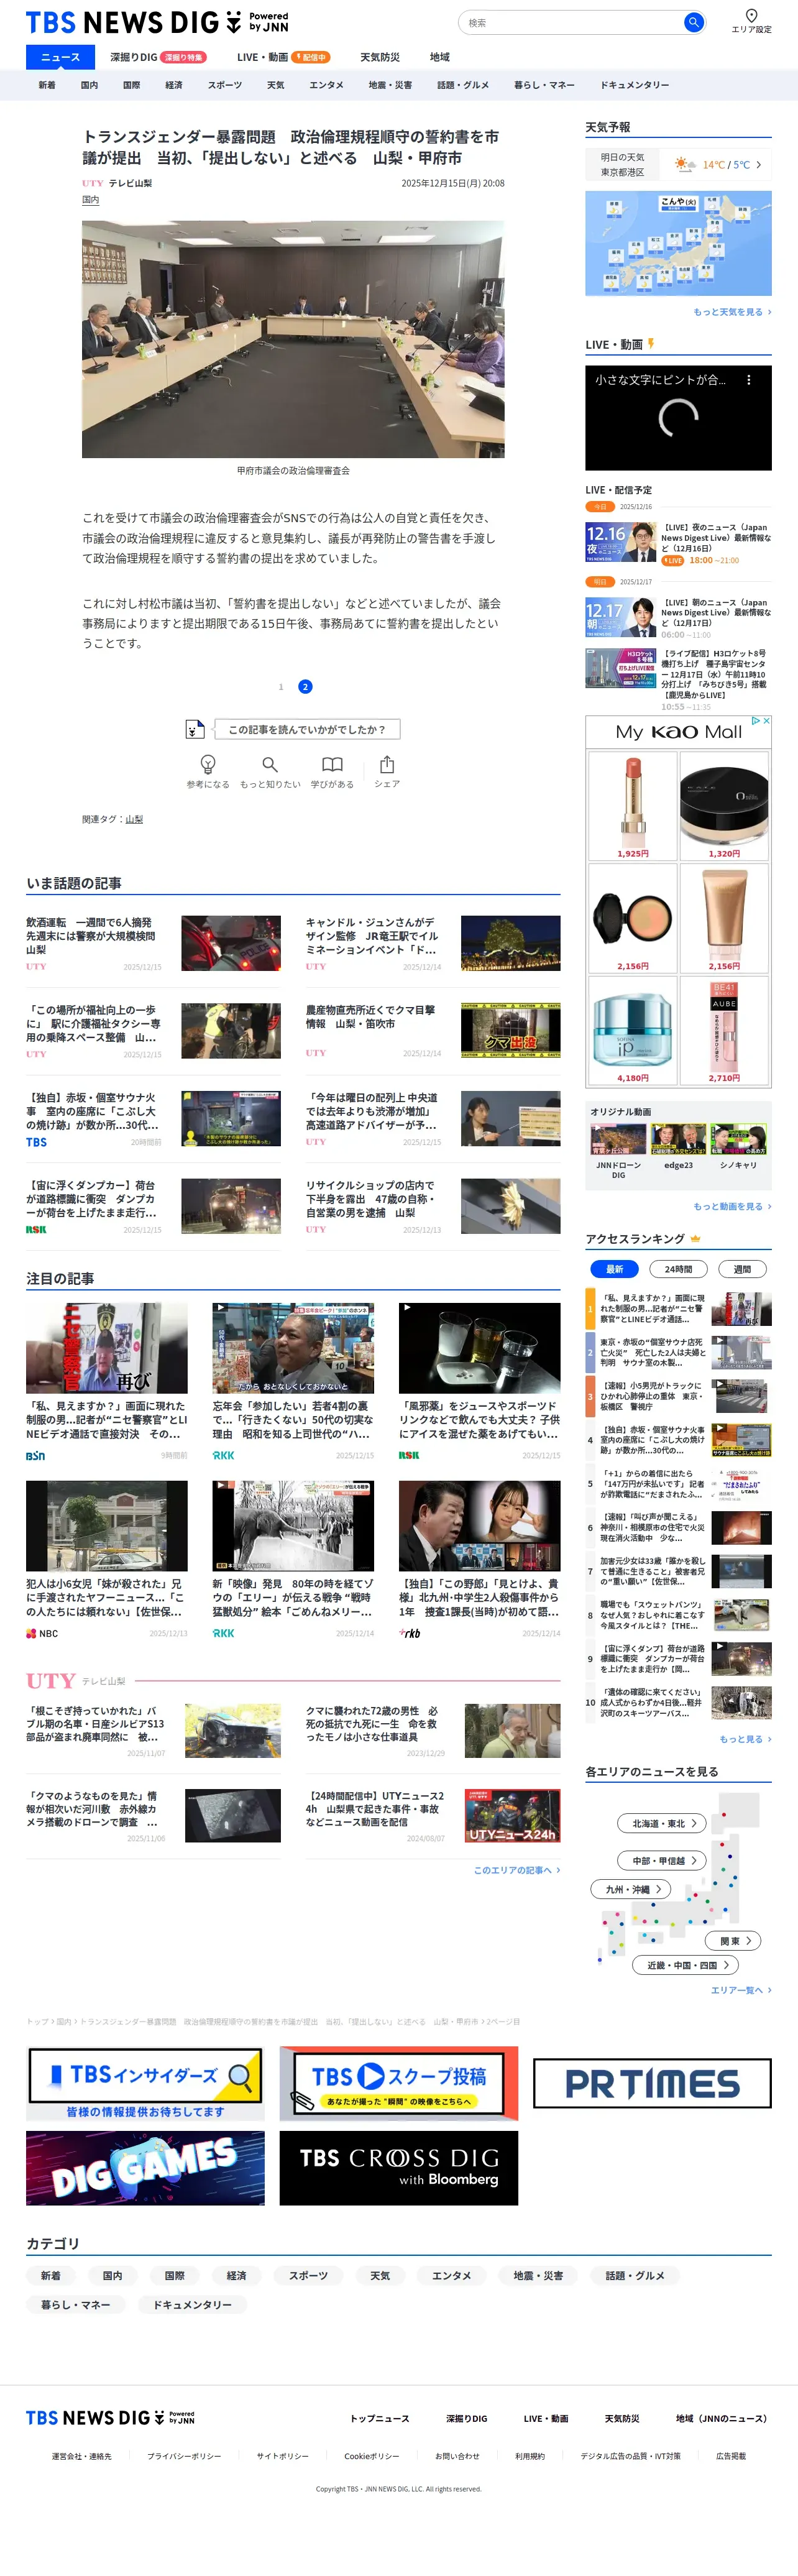Open footer プライバシーポリシー link
The image size is (798, 2576).
coord(184,2456)
